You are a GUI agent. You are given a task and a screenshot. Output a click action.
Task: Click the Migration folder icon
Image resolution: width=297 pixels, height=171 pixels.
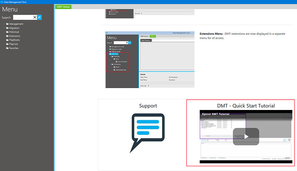[7, 28]
